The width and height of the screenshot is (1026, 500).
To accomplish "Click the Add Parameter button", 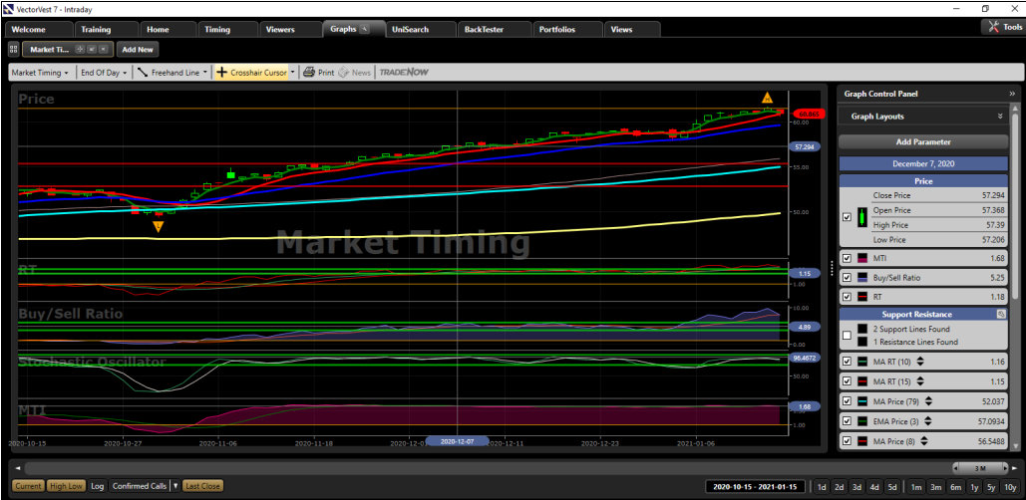I will (923, 141).
